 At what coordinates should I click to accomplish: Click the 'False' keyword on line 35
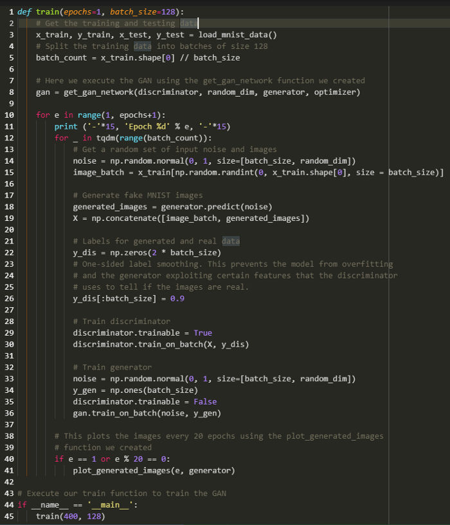click(205, 402)
